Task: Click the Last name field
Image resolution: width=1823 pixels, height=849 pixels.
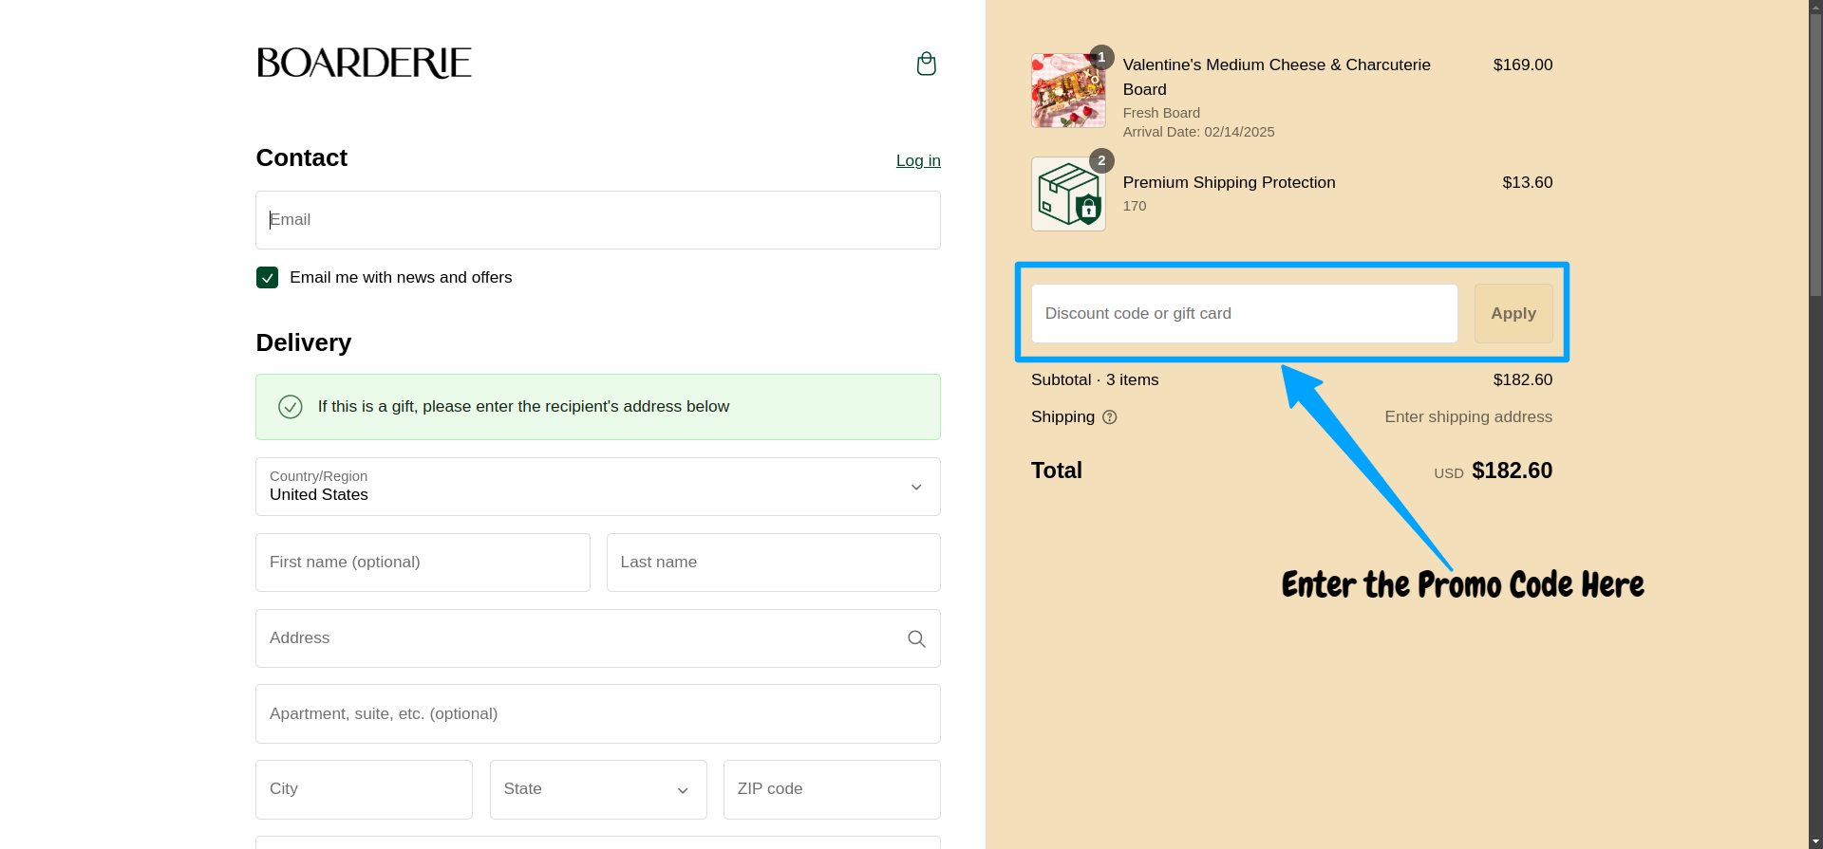Action: (773, 563)
